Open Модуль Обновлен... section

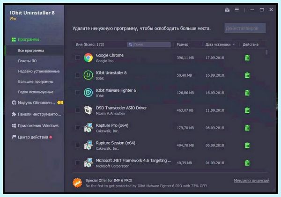[x=37, y=103]
